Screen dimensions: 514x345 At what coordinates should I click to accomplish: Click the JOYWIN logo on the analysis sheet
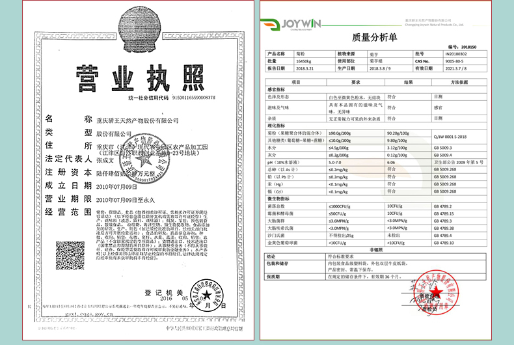tap(291, 24)
